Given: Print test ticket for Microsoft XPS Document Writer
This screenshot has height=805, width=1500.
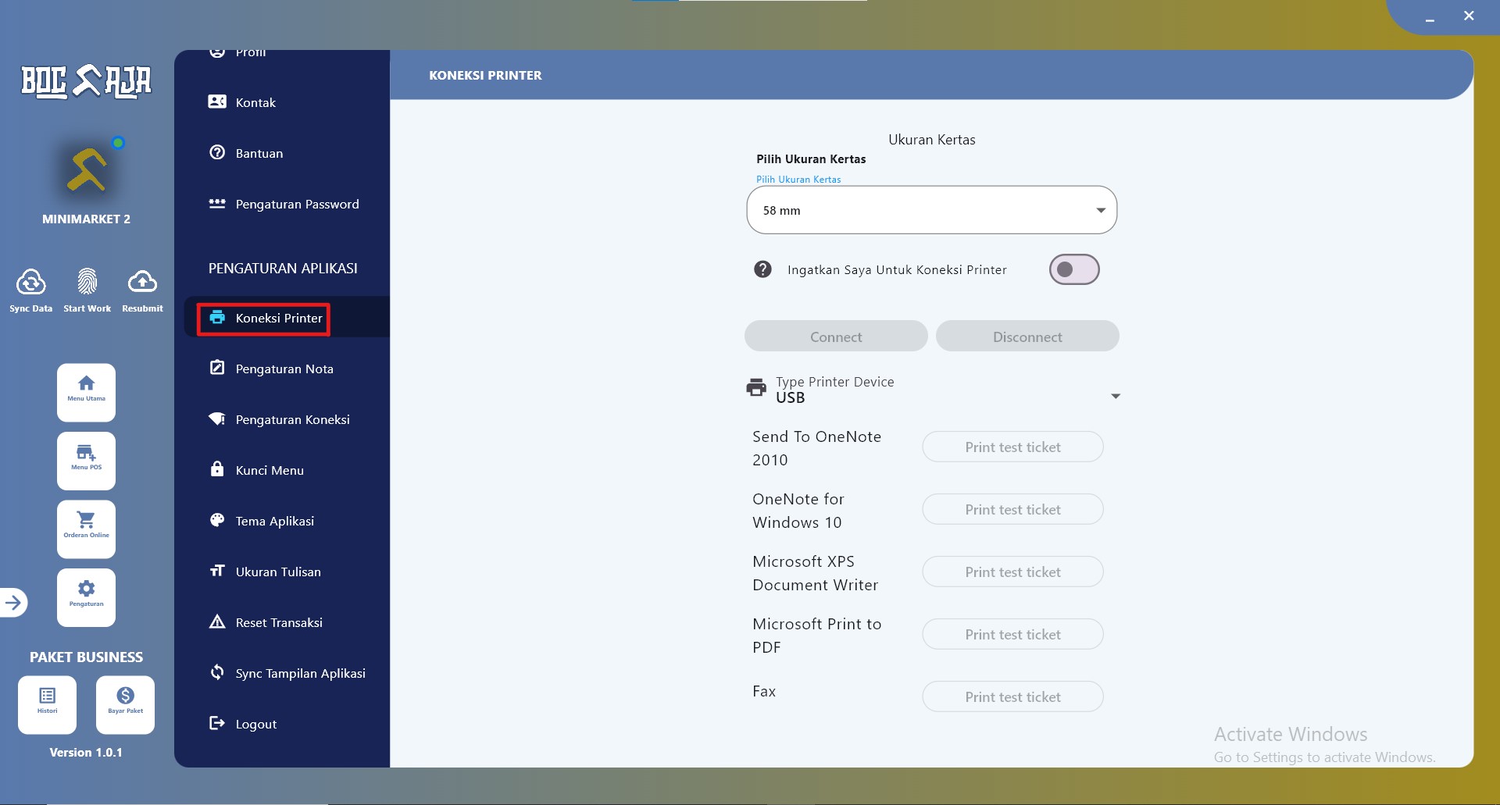Looking at the screenshot, I should [1012, 572].
